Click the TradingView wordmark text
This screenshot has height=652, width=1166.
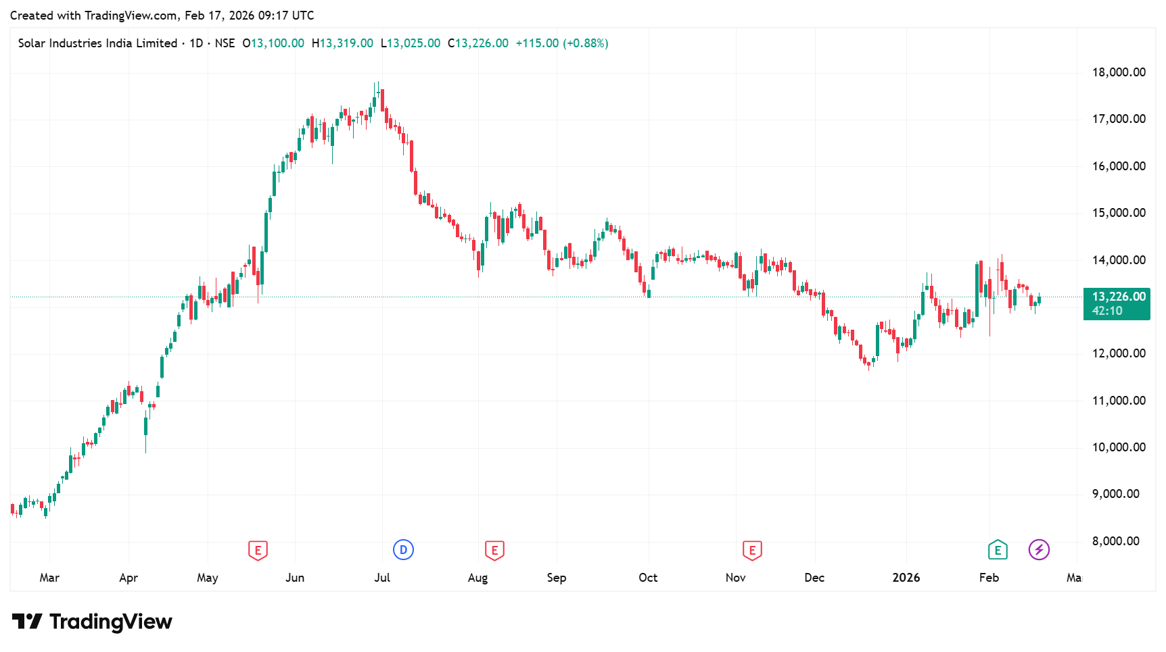coord(111,622)
